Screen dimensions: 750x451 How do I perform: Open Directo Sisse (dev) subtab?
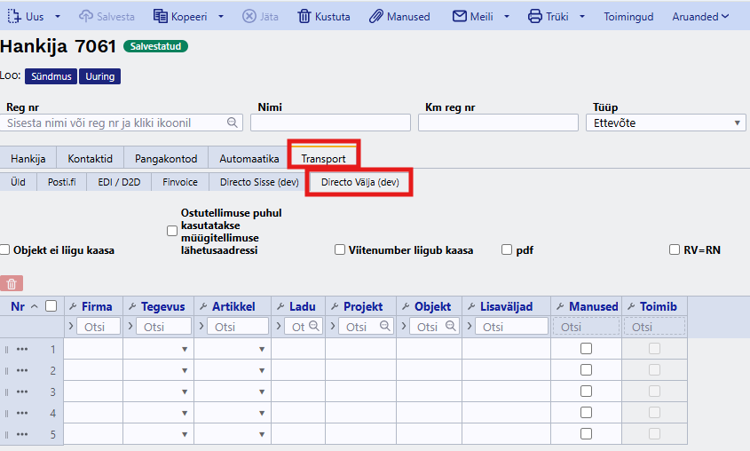[259, 182]
